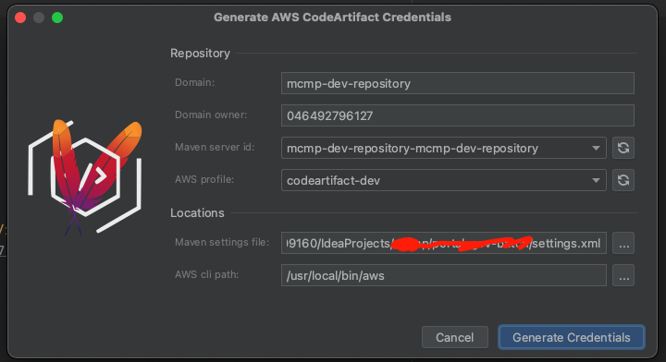Screen dimensions: 666x362
Task: Browse for Maven settings file
Action: (623, 243)
